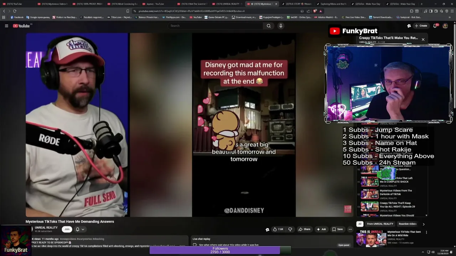The height and width of the screenshot is (256, 456).
Task: Dislike the video
Action: tap(290, 229)
